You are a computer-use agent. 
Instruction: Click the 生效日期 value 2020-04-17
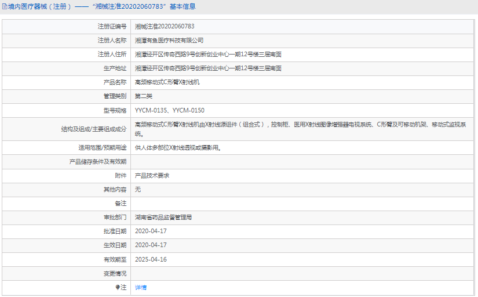(x=151, y=245)
